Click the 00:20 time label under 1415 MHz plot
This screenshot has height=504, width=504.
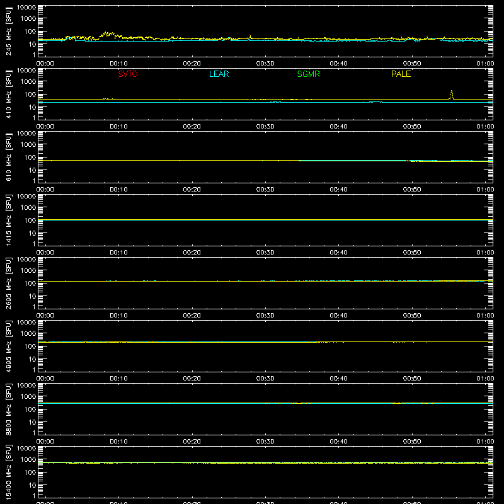(x=192, y=253)
